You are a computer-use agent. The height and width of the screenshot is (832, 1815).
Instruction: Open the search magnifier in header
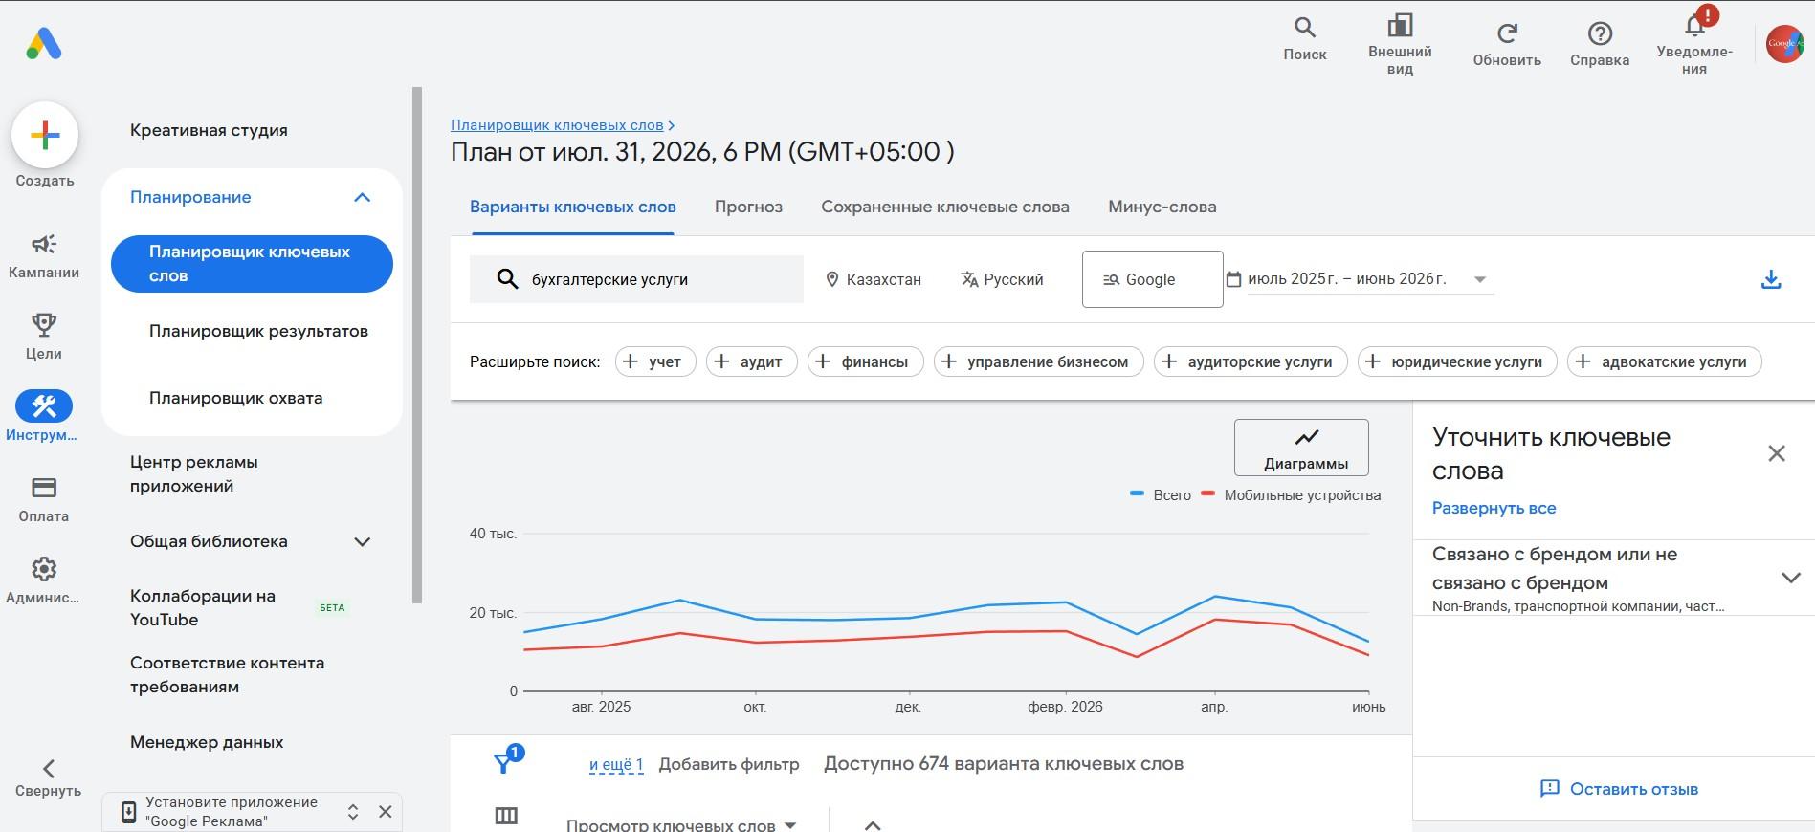pyautogui.click(x=1305, y=39)
